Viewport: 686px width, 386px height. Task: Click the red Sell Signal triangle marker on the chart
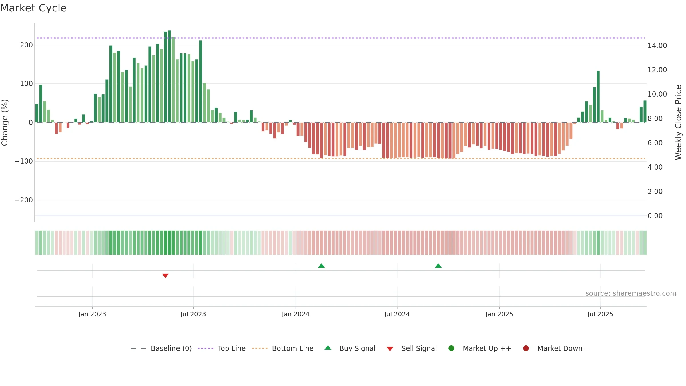(165, 276)
